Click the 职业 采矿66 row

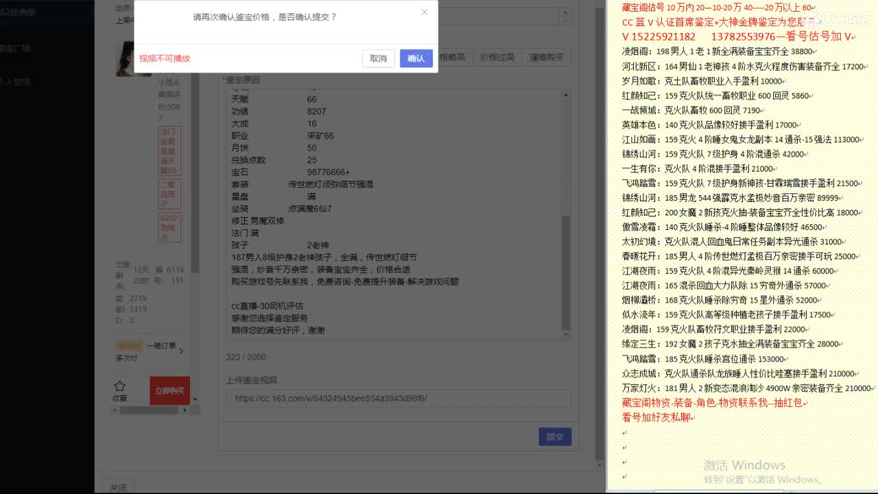283,136
